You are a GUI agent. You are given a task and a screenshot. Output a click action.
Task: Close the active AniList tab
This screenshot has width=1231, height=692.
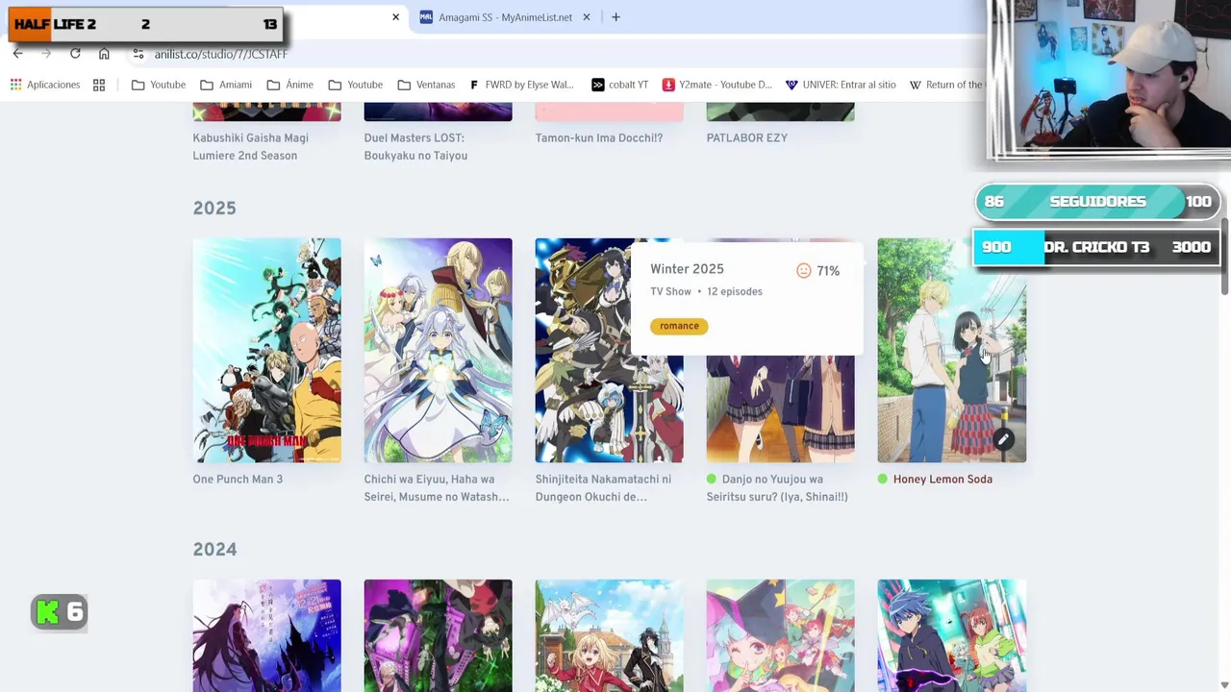(x=395, y=17)
